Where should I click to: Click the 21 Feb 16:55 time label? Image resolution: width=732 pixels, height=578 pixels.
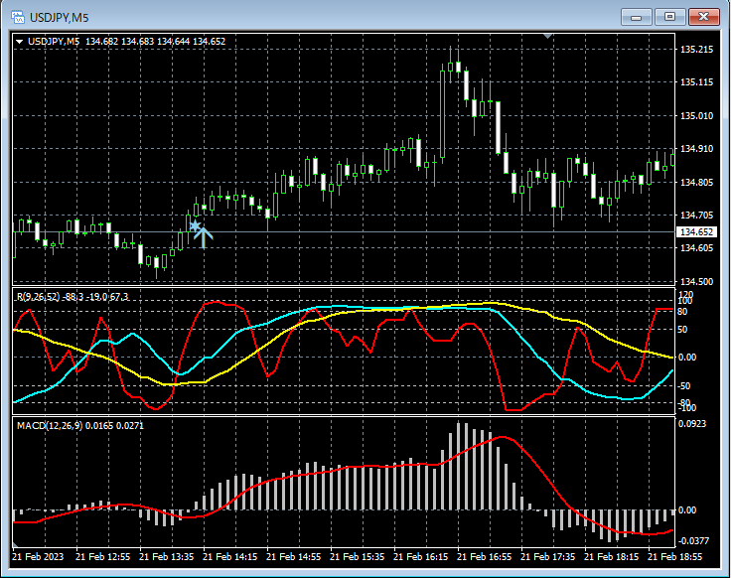coord(484,557)
